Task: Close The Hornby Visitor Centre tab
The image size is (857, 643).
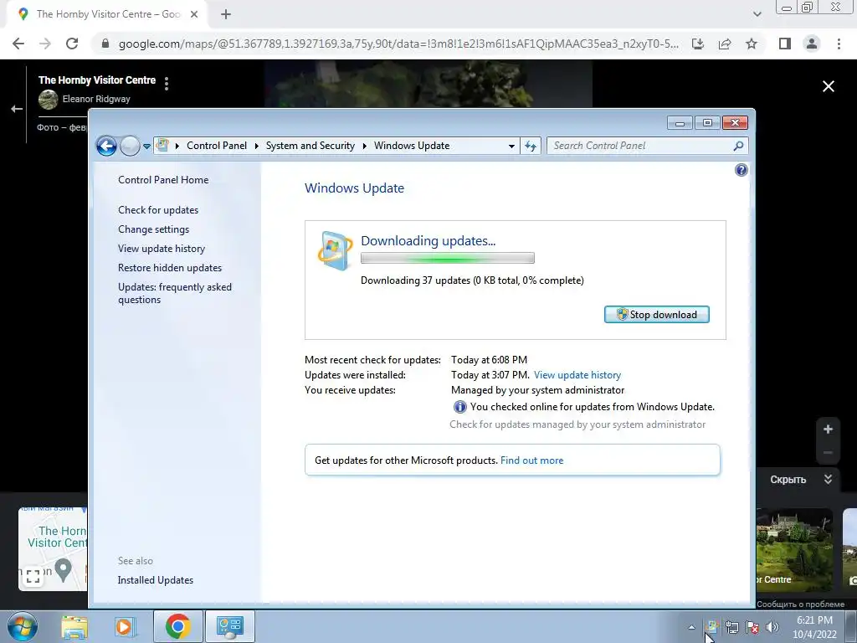Action: [x=194, y=14]
